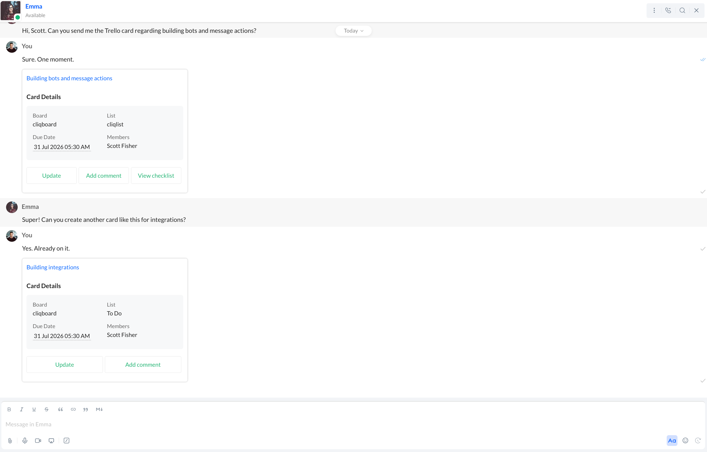This screenshot has width=707, height=452.
Task: Click 'cliqboard' on the integrations card
Action: tap(45, 313)
